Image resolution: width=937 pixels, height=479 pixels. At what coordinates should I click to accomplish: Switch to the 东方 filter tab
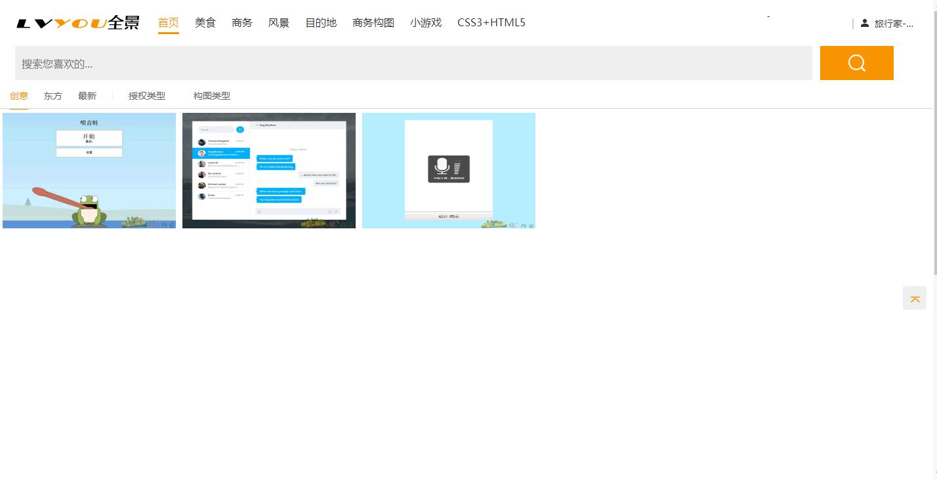tap(53, 96)
